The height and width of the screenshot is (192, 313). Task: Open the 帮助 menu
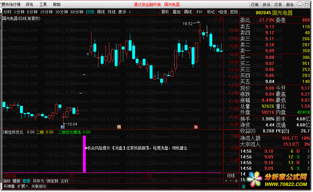pyautogui.click(x=57, y=4)
